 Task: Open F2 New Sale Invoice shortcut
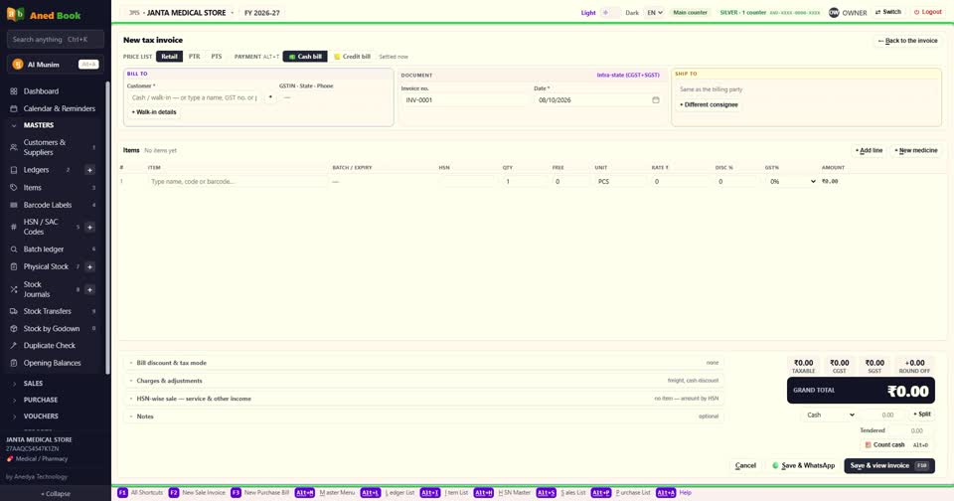click(197, 492)
